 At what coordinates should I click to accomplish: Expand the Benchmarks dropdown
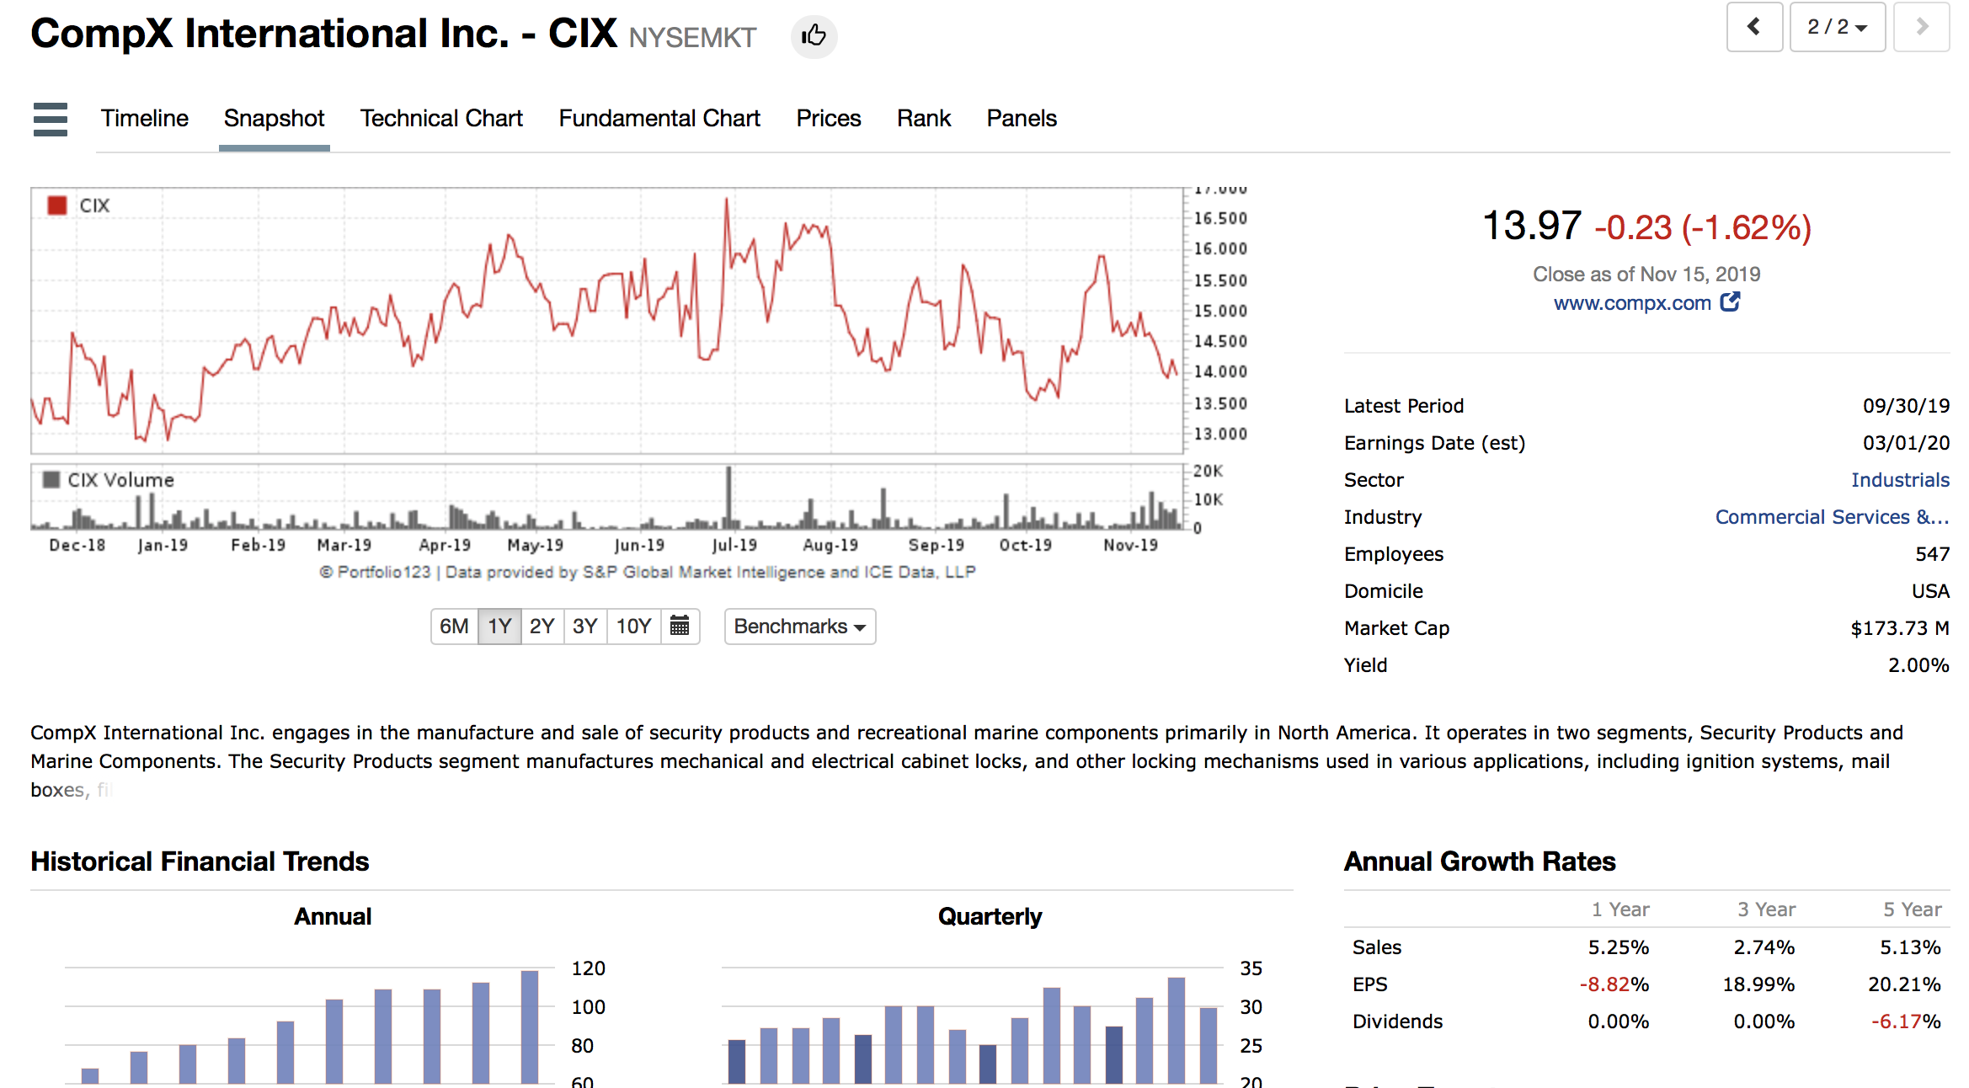click(x=799, y=627)
